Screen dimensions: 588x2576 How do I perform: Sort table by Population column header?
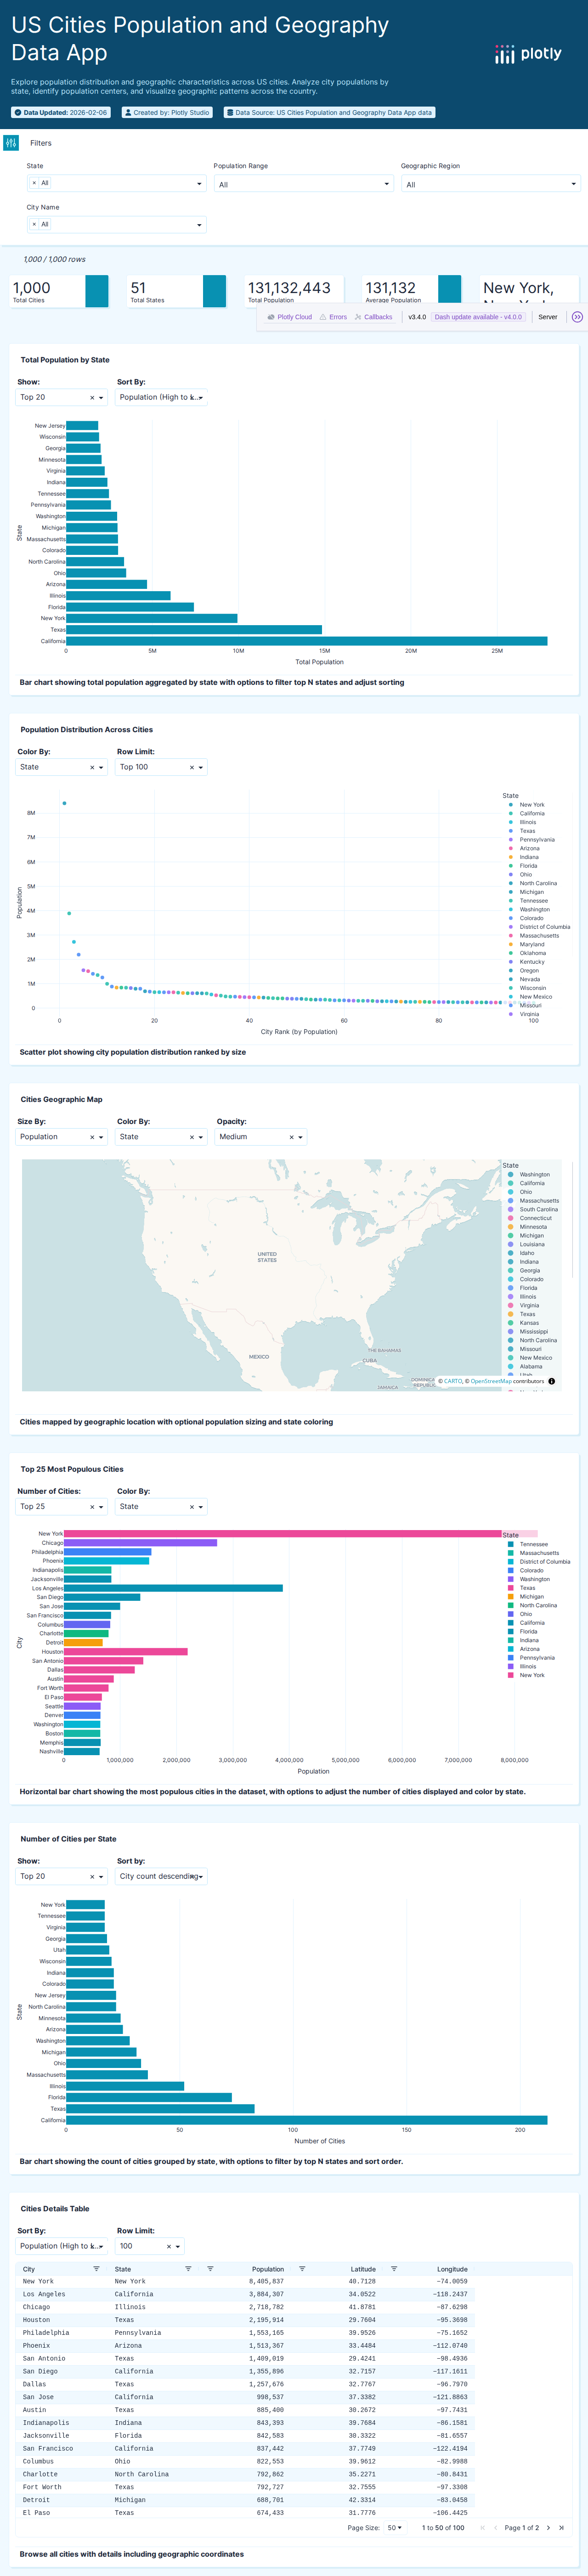point(268,2270)
